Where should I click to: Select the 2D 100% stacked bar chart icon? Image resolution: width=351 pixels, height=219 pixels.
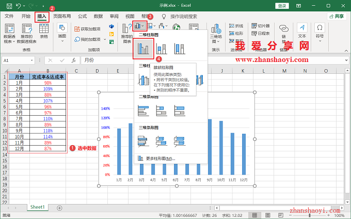(x=180, y=111)
